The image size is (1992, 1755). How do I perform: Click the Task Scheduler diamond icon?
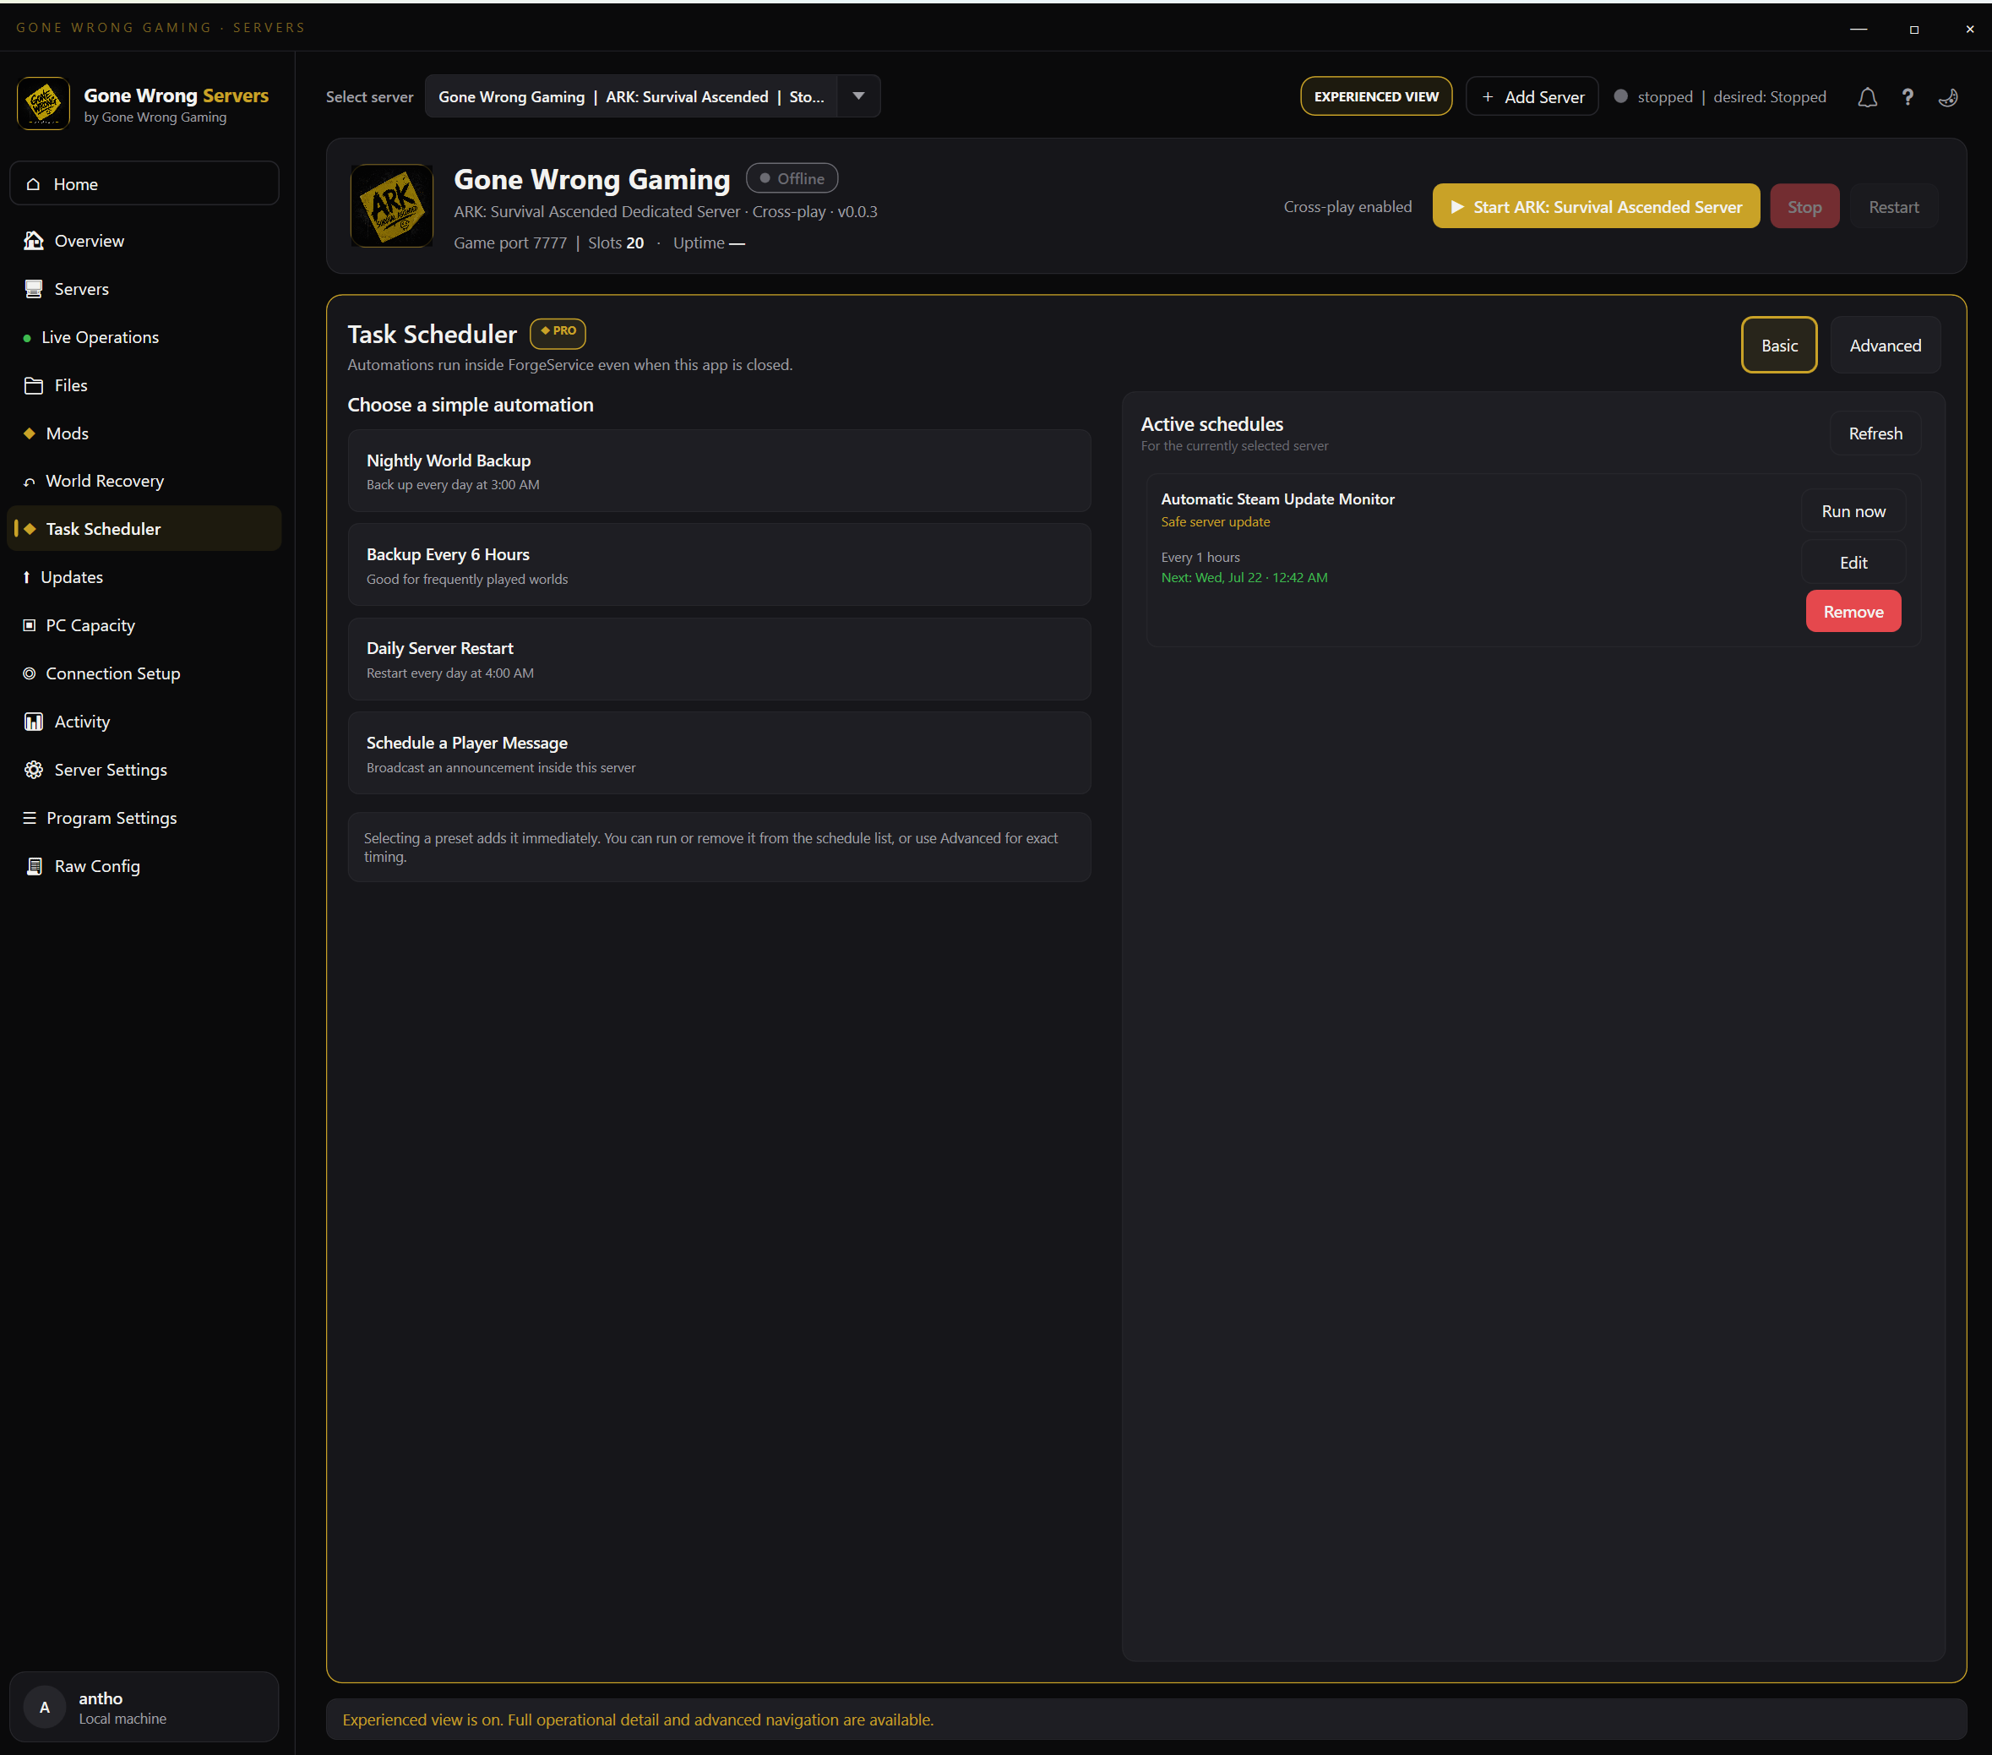click(x=30, y=528)
